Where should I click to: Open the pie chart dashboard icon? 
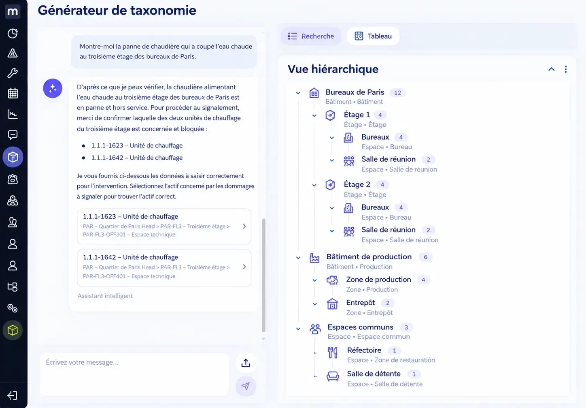[13, 33]
